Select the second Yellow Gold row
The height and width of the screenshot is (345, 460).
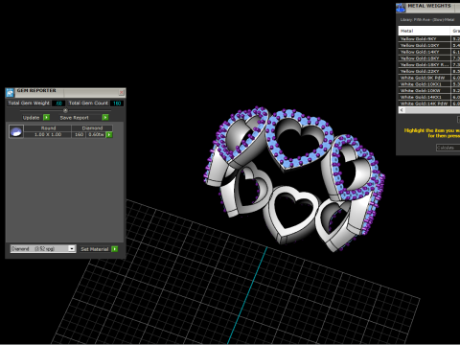(429, 45)
